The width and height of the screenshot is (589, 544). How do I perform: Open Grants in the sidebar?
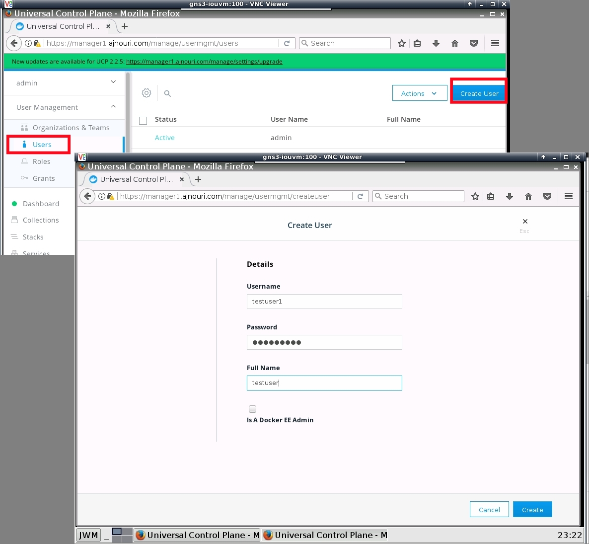pos(44,178)
